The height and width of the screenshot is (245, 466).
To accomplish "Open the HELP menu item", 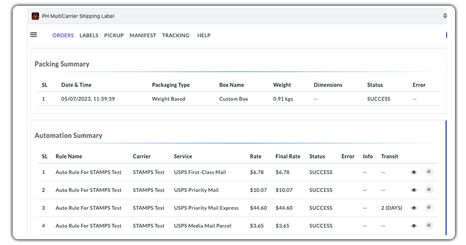I will [x=204, y=36].
